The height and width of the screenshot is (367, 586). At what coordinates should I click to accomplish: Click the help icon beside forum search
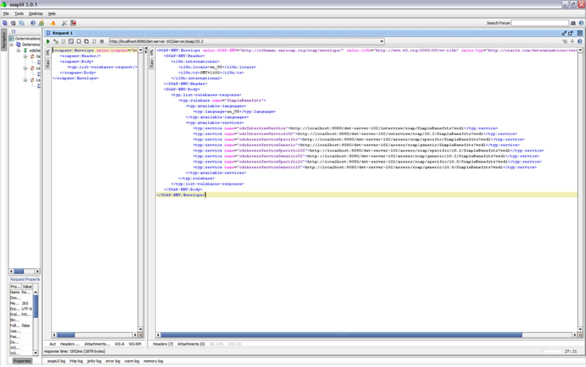click(581, 23)
